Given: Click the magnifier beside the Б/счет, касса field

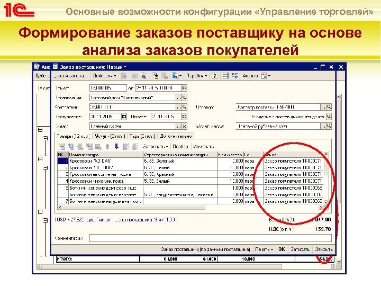Looking at the screenshot, I should tap(329, 126).
